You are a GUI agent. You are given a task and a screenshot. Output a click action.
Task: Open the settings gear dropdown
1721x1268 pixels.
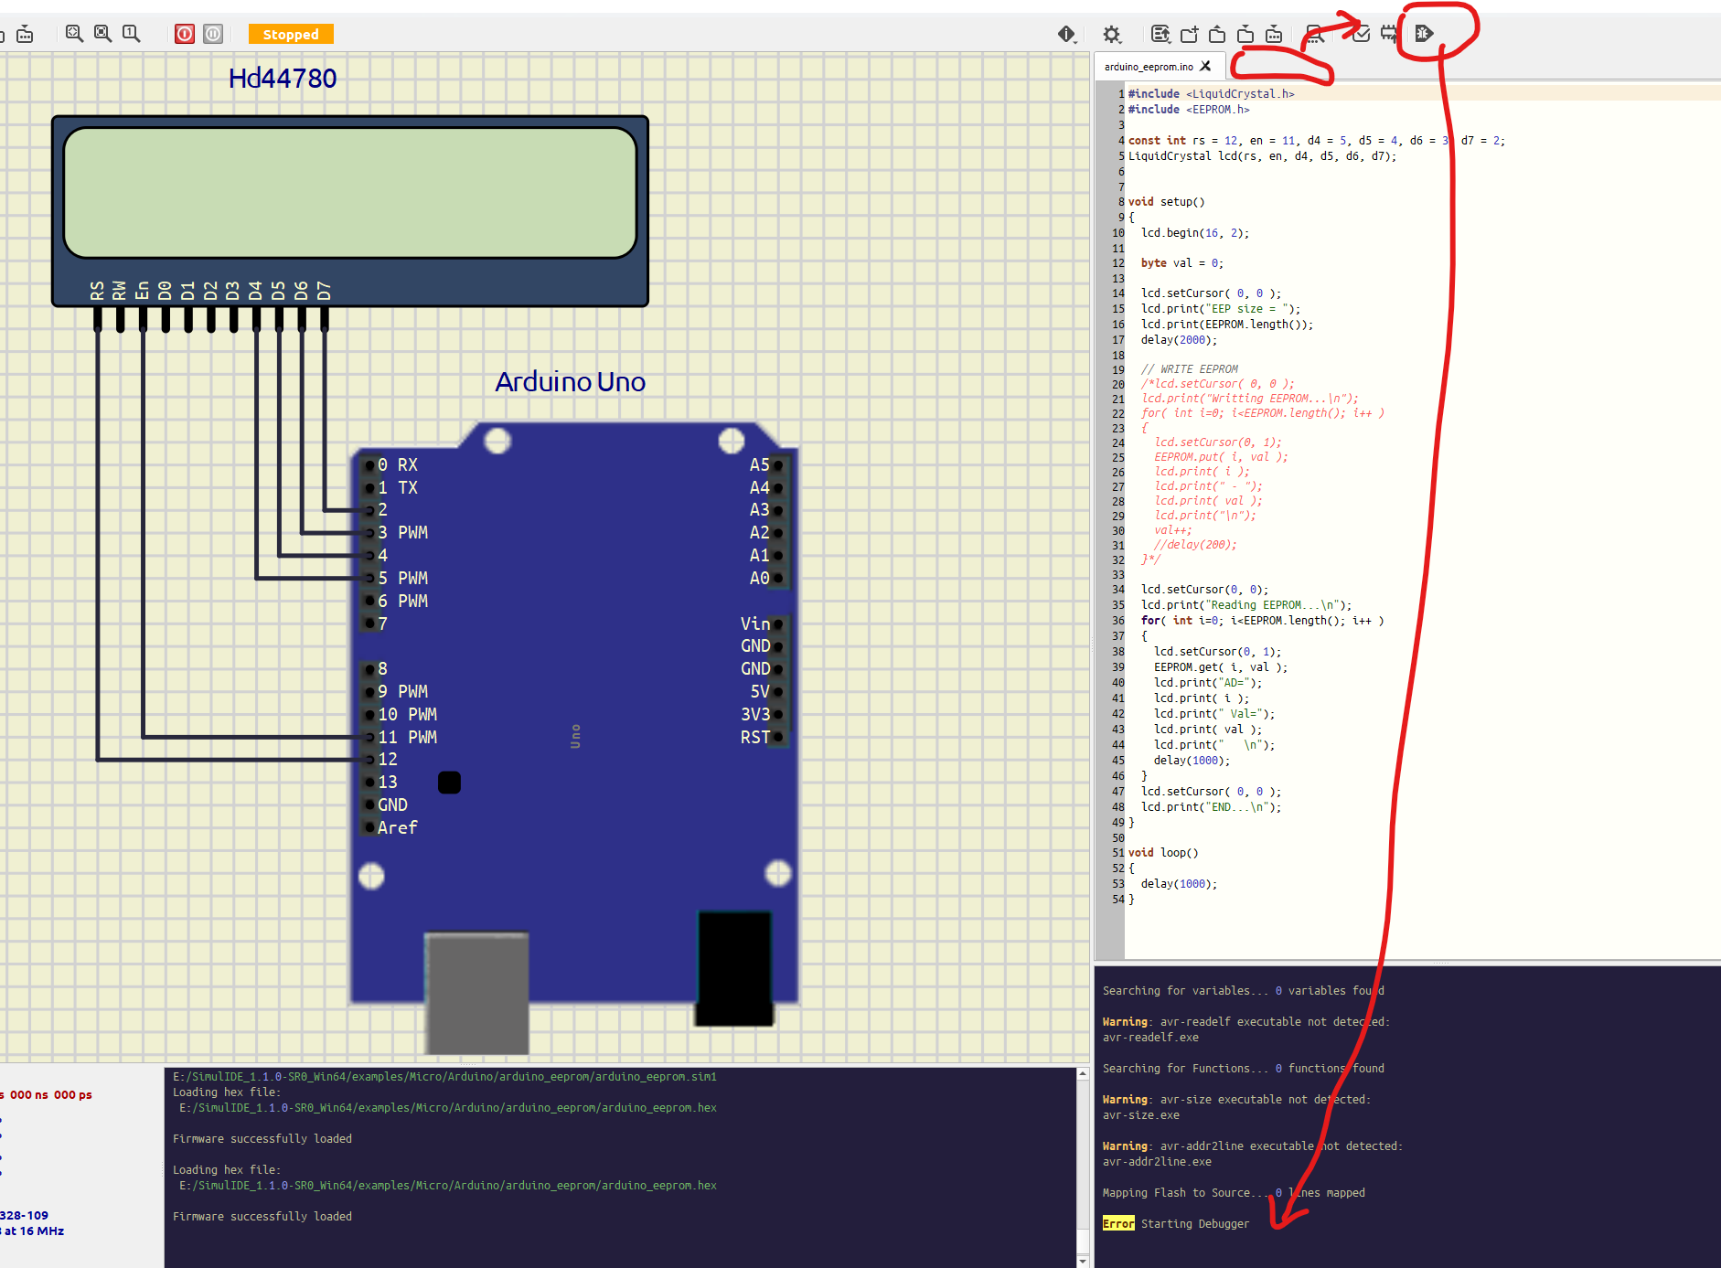pos(1112,34)
